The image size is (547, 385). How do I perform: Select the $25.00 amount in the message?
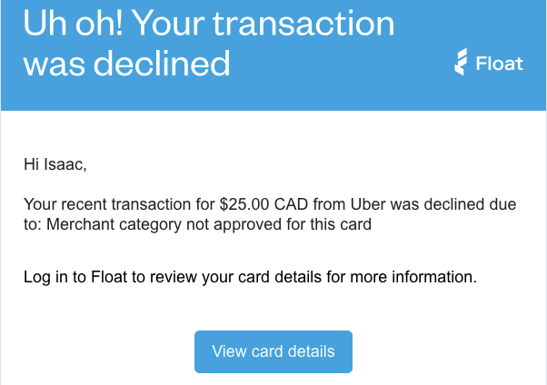[244, 204]
